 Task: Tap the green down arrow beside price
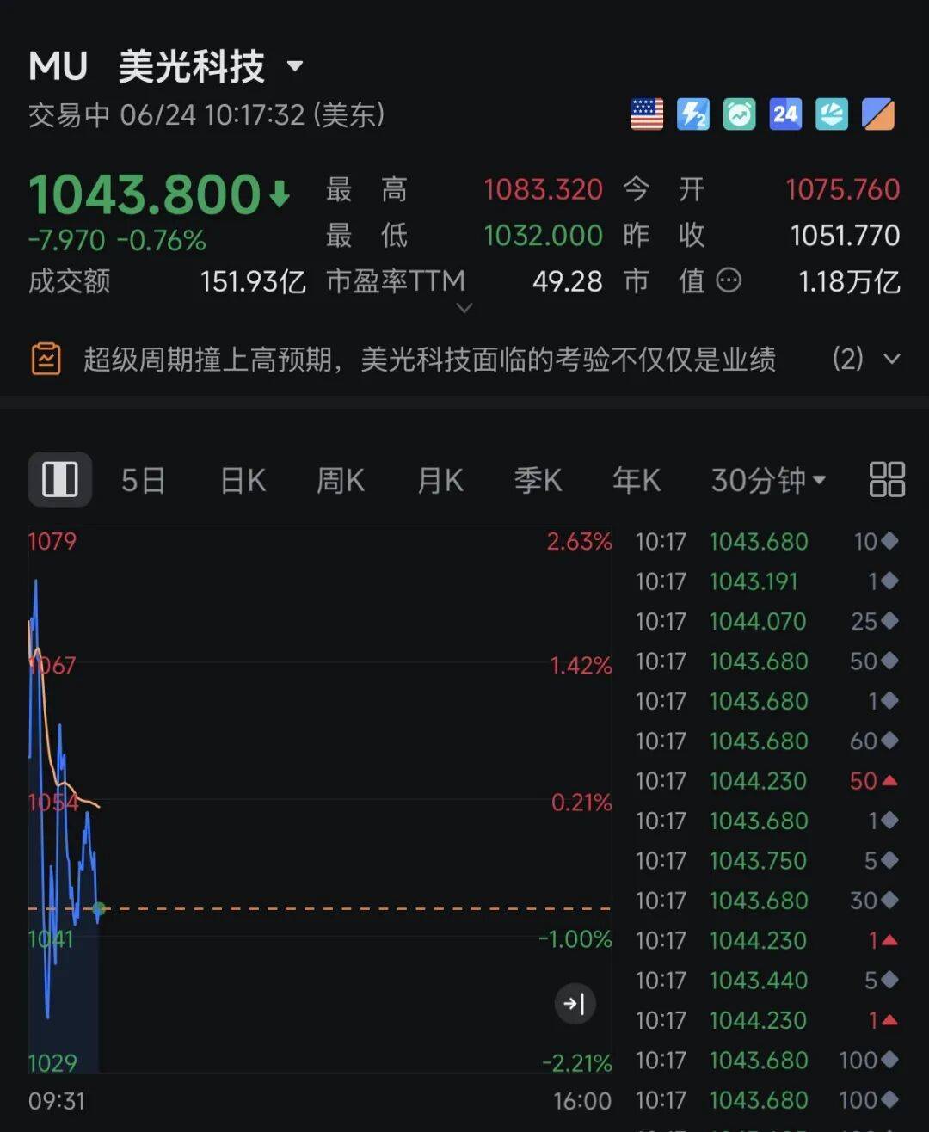[x=280, y=195]
